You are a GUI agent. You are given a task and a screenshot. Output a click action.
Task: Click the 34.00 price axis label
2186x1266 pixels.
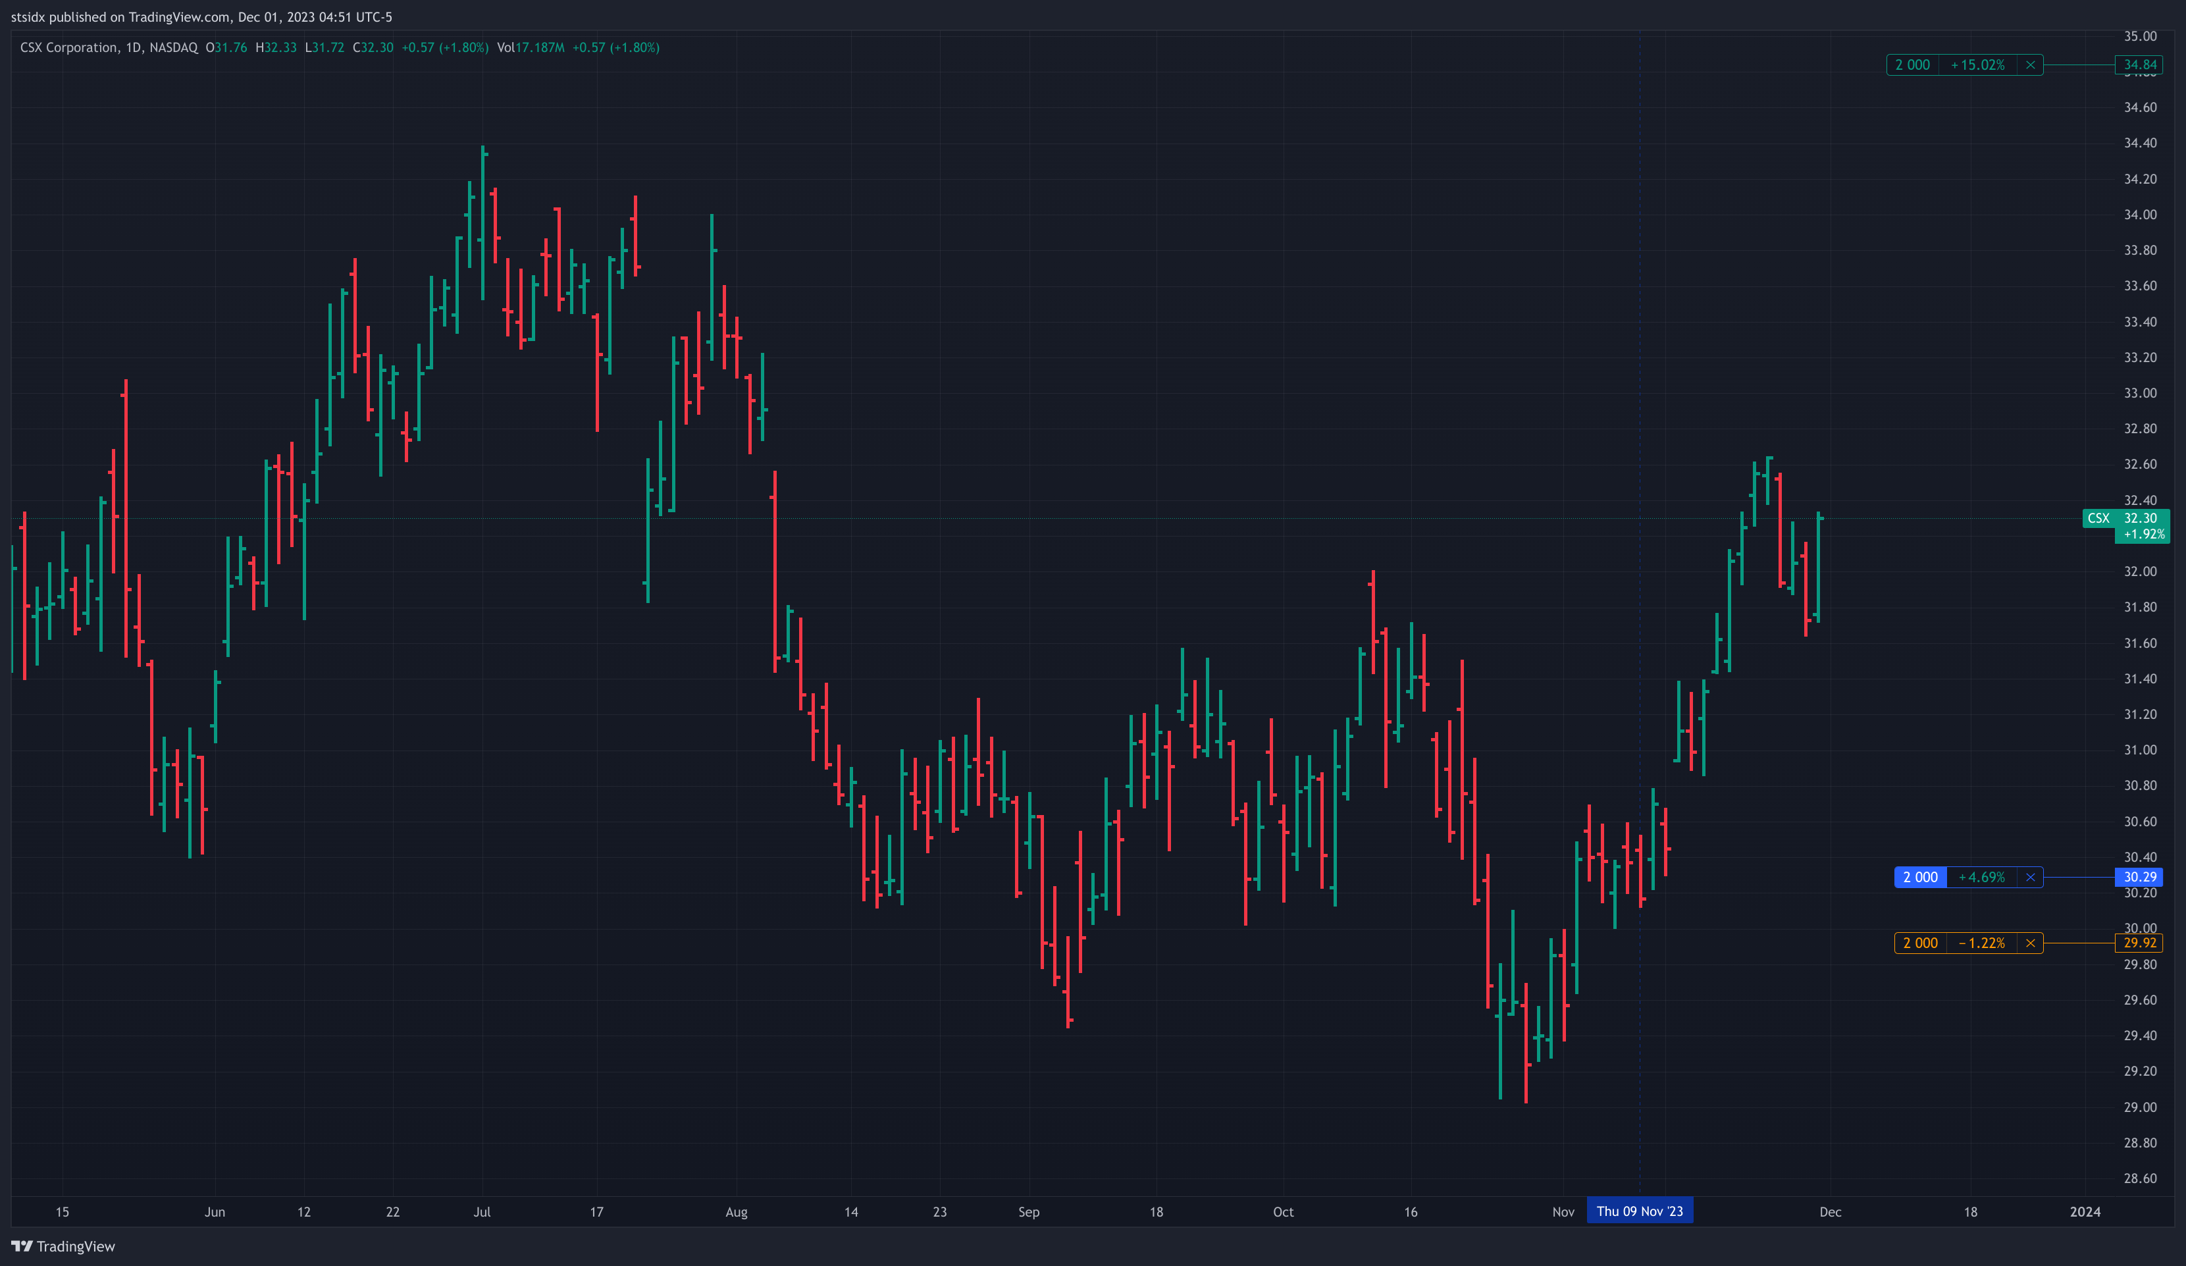click(x=2139, y=215)
